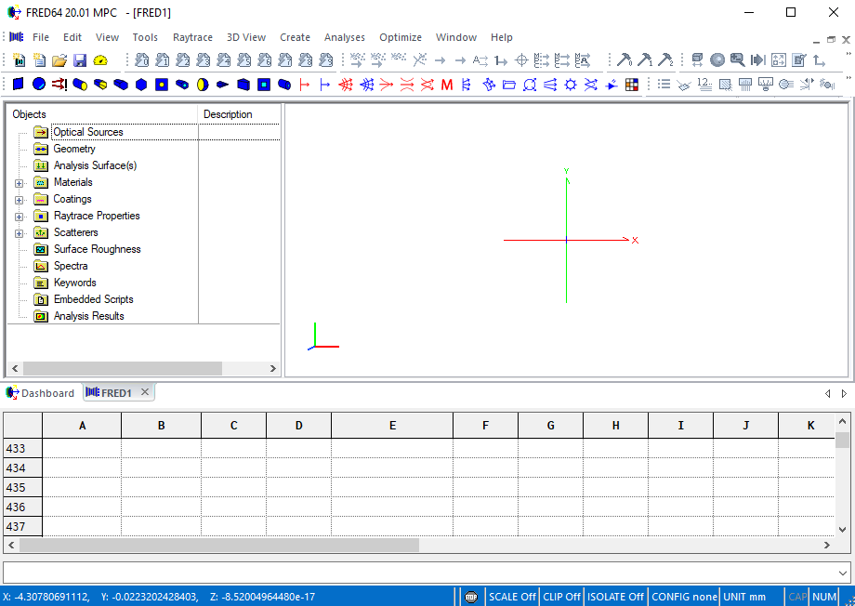The width and height of the screenshot is (855, 606).
Task: Click the blue sphere element icon
Action: pos(39,85)
